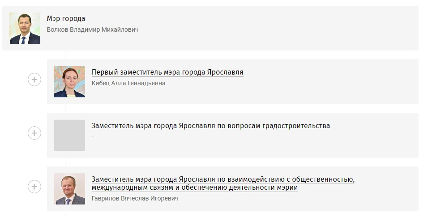Expand the Гаврилов Вячеслав Игоревич entry via its plus icon
The height and width of the screenshot is (217, 436).
(34, 187)
